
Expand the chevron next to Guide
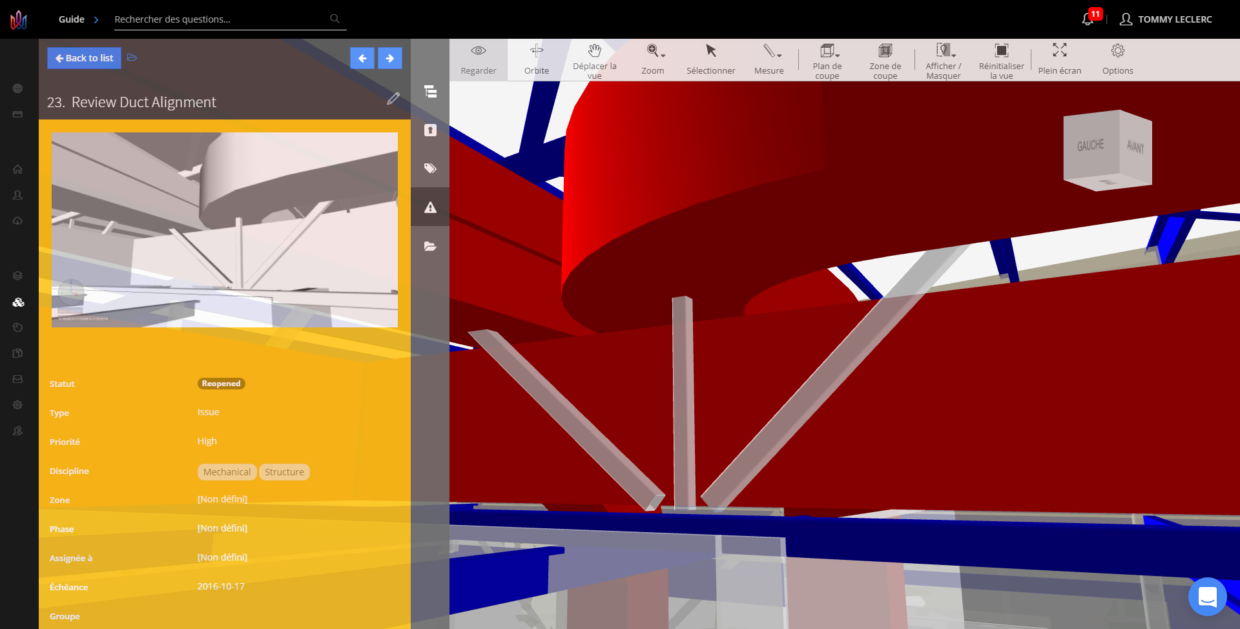(x=96, y=19)
